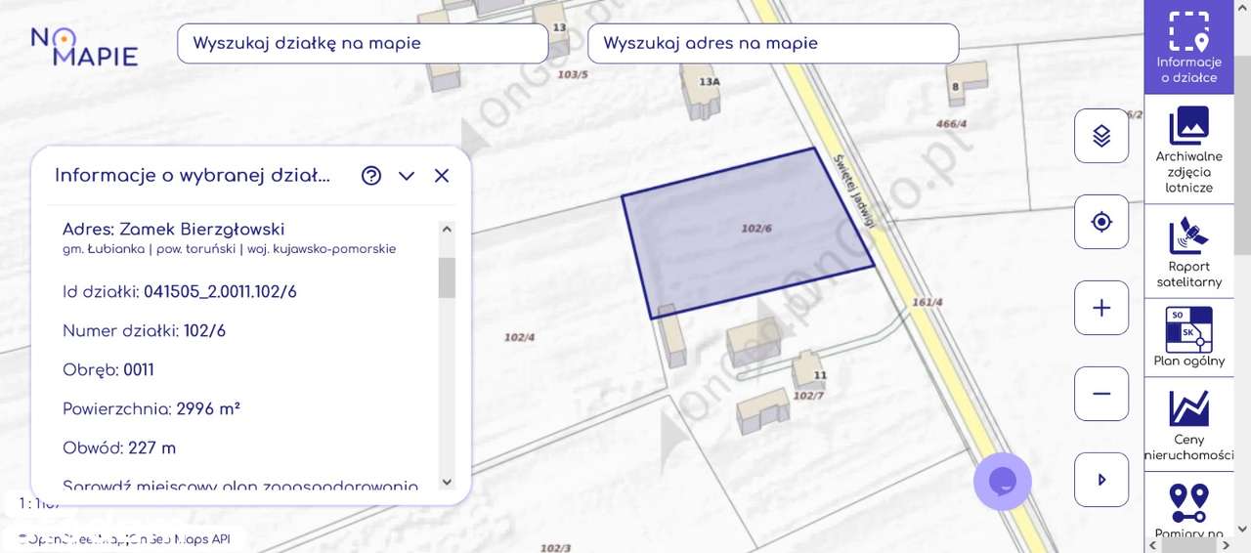Open help for selected plot info
Viewport: 1251px width, 553px height.
(x=371, y=176)
